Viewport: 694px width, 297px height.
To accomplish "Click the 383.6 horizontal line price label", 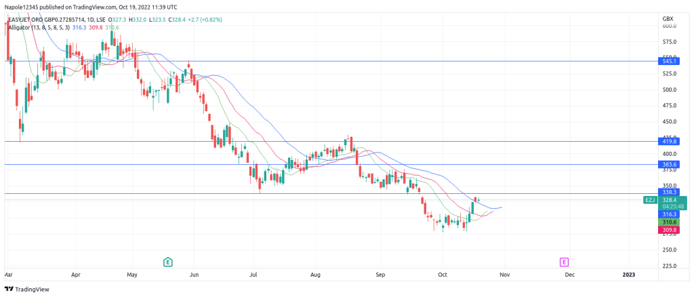I will [x=668, y=165].
